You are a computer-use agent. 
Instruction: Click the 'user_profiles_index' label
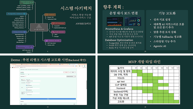click(24, 6)
